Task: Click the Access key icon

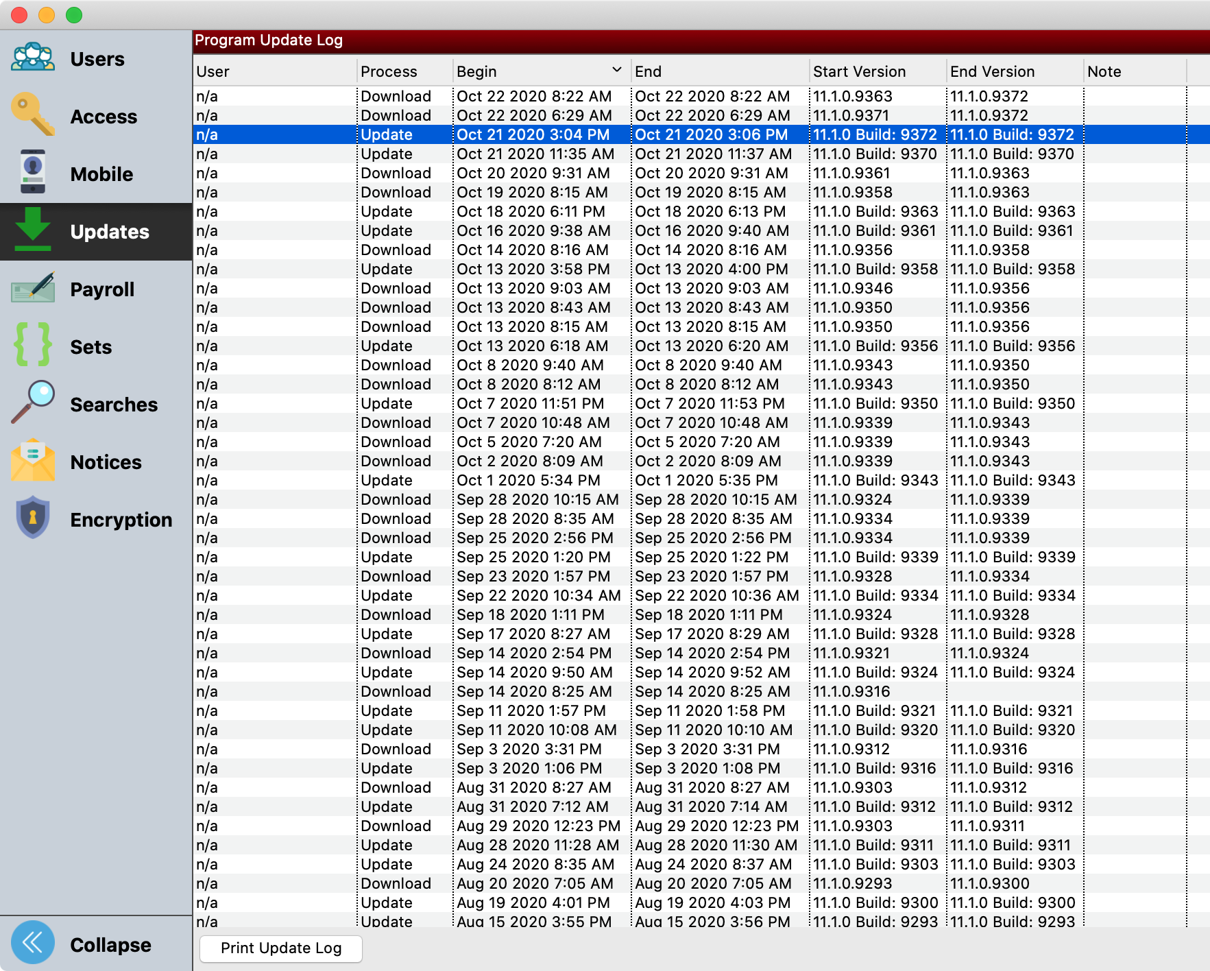Action: [32, 115]
